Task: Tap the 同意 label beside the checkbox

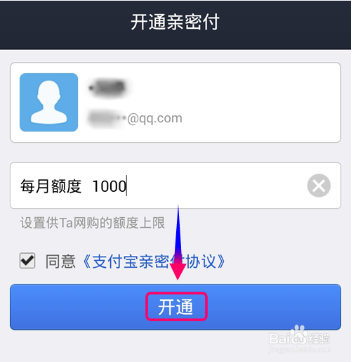Action: tap(60, 261)
